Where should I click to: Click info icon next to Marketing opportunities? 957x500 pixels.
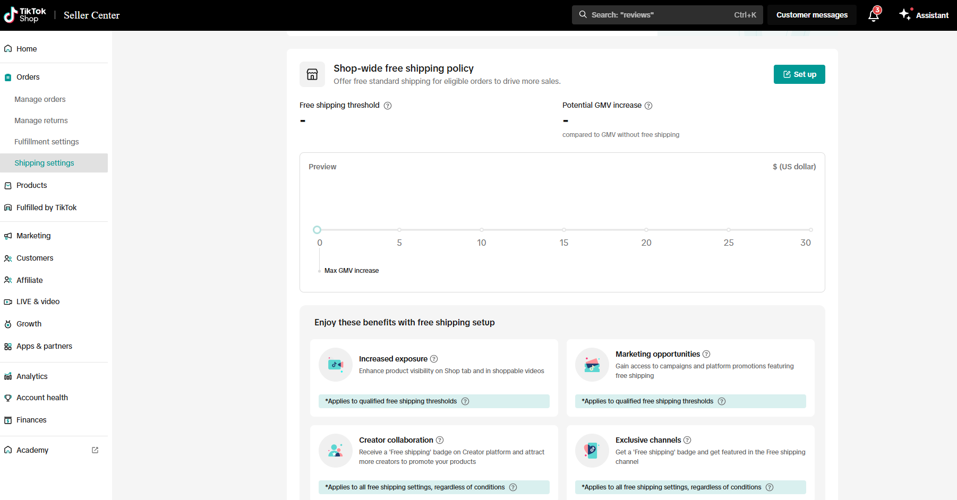706,354
